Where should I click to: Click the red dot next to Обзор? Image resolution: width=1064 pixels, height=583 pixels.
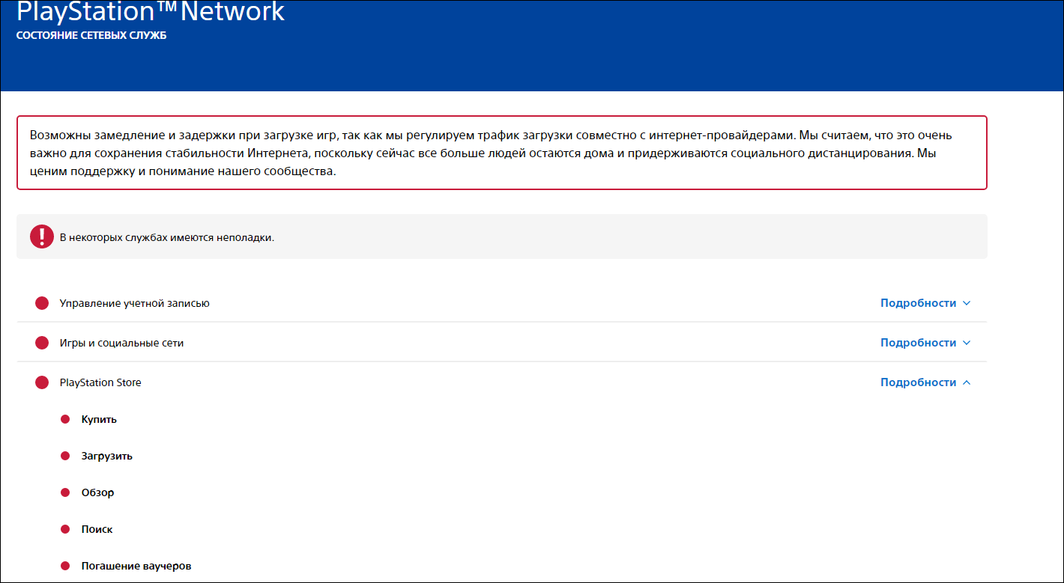(x=65, y=492)
